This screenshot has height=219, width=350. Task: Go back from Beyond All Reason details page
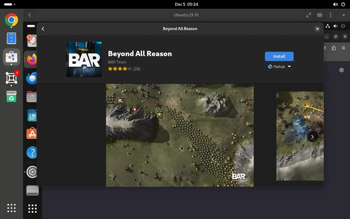[x=43, y=29]
